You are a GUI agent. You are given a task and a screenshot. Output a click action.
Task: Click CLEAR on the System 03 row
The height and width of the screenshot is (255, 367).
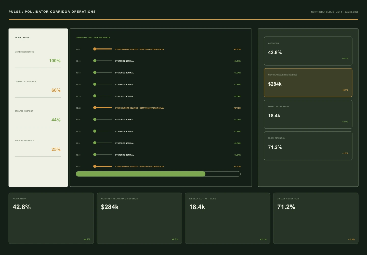point(238,73)
